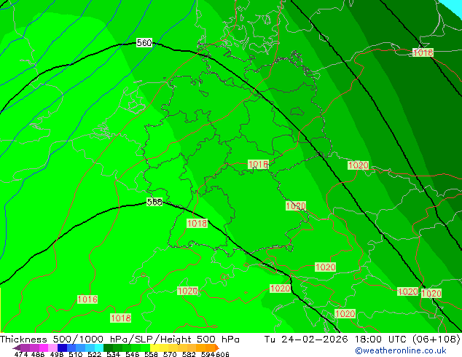Image resolution: width=462 pixels, height=357 pixels.
Task: Click the legend value 558
Action: coord(151,354)
